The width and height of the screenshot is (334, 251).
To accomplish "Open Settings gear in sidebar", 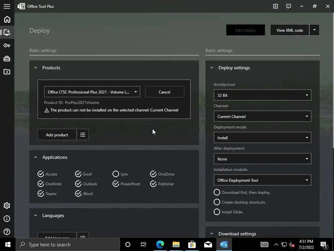I will click(x=7, y=206).
